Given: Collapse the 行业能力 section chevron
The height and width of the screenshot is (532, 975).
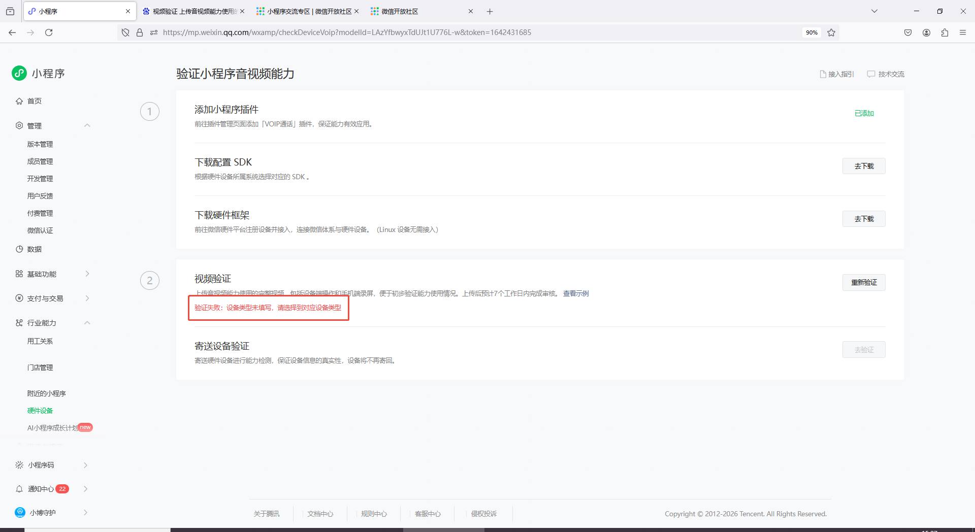Looking at the screenshot, I should (87, 323).
